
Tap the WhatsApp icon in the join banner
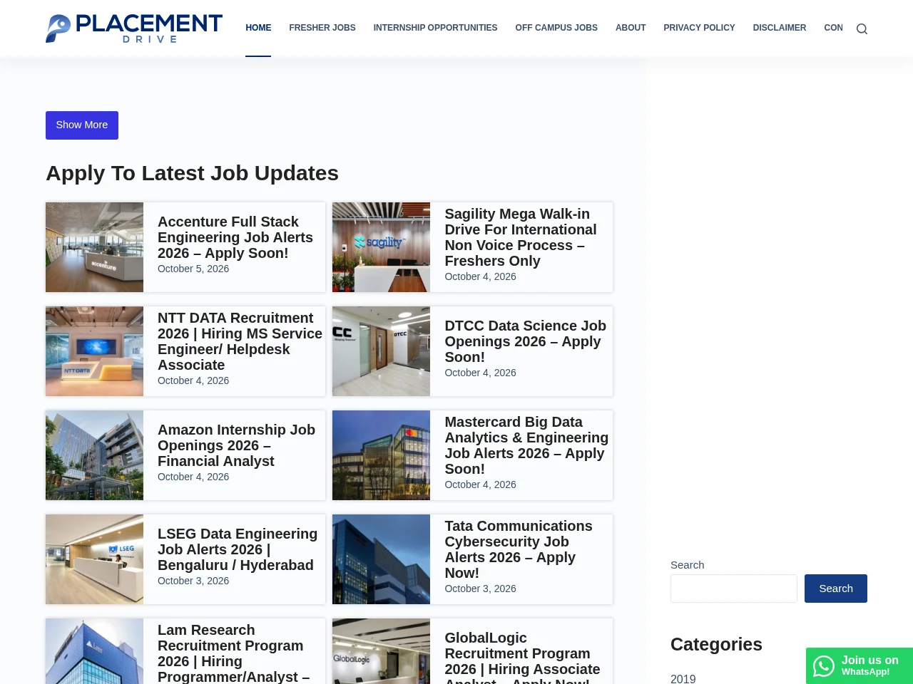824,666
